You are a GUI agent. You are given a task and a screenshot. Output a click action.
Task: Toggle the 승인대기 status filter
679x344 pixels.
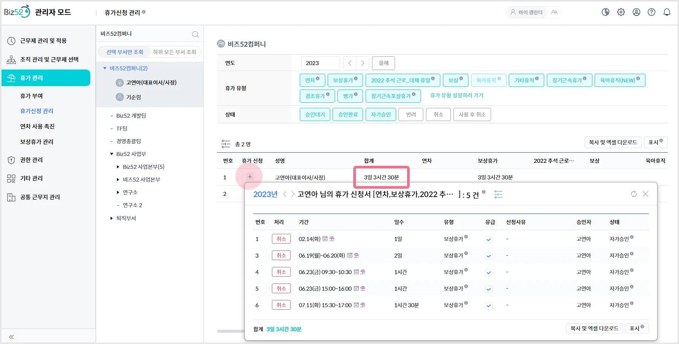(x=315, y=114)
